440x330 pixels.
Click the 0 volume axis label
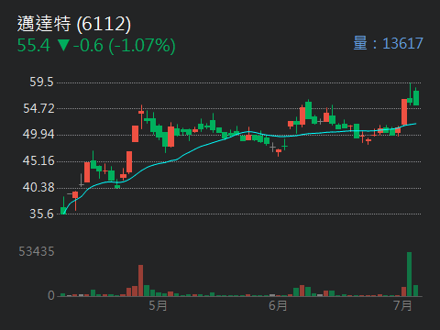pyautogui.click(x=51, y=295)
